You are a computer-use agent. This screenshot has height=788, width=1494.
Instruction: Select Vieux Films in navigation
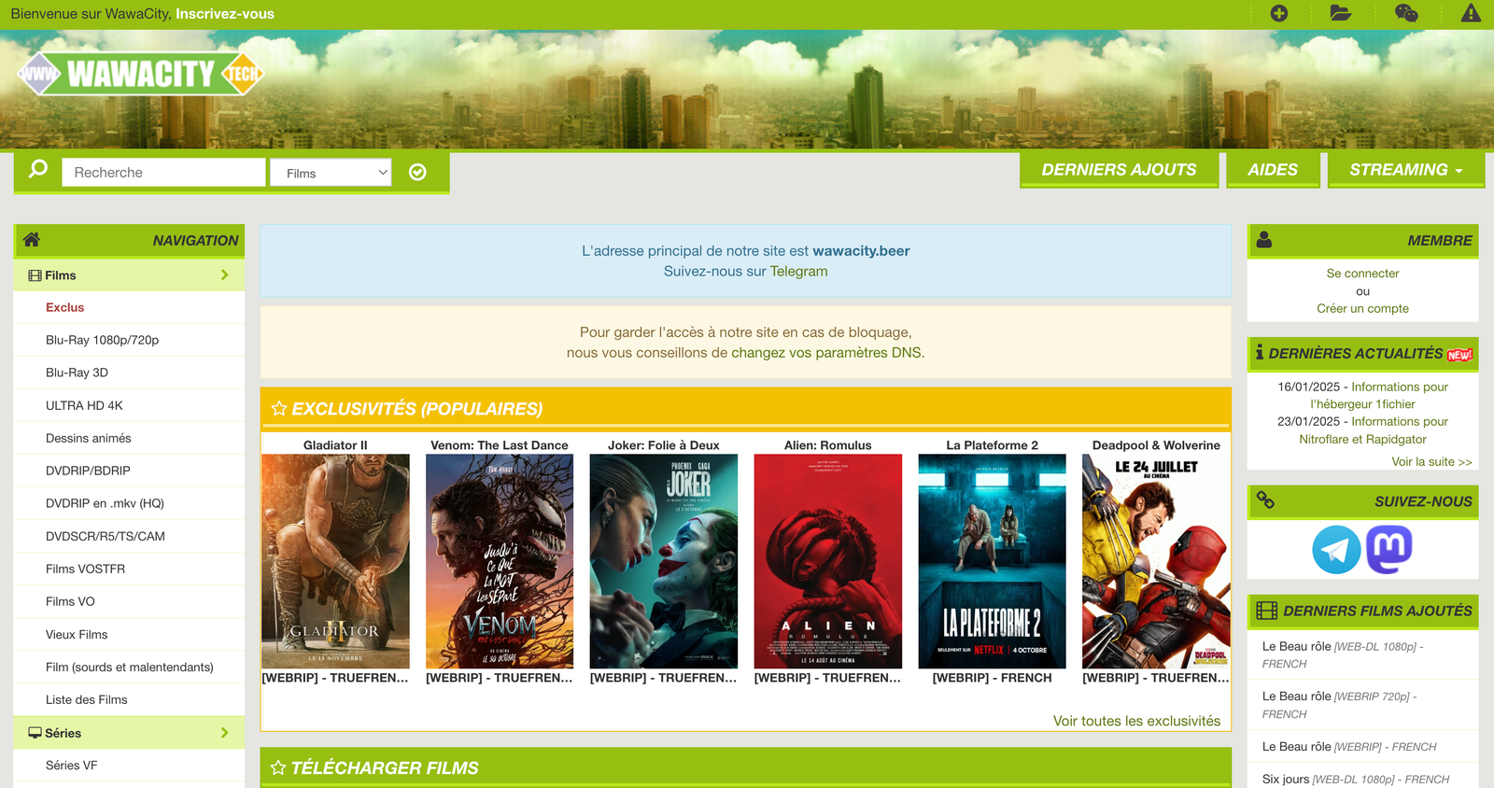point(77,634)
